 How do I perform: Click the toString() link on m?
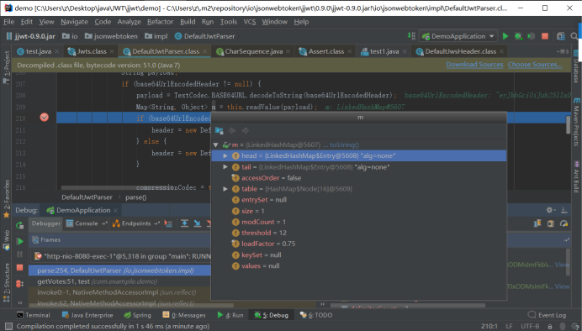click(344, 145)
